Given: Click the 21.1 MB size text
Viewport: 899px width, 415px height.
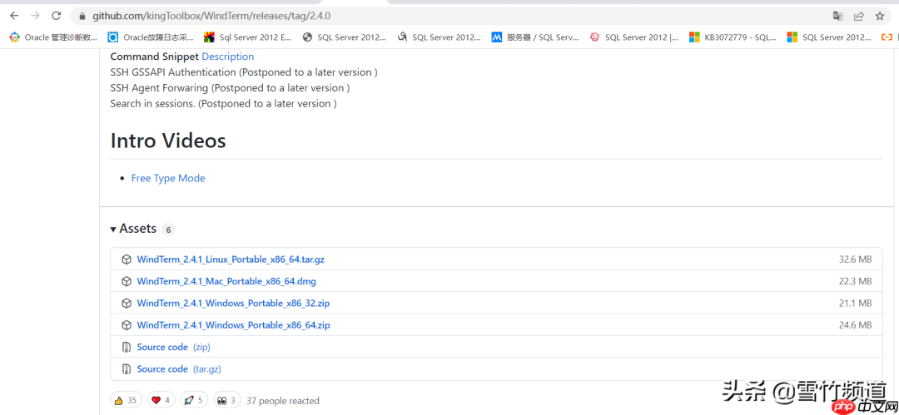Looking at the screenshot, I should click(x=855, y=304).
